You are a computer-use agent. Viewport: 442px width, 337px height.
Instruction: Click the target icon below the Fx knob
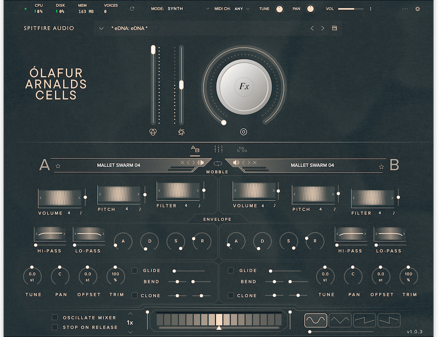coord(243,132)
